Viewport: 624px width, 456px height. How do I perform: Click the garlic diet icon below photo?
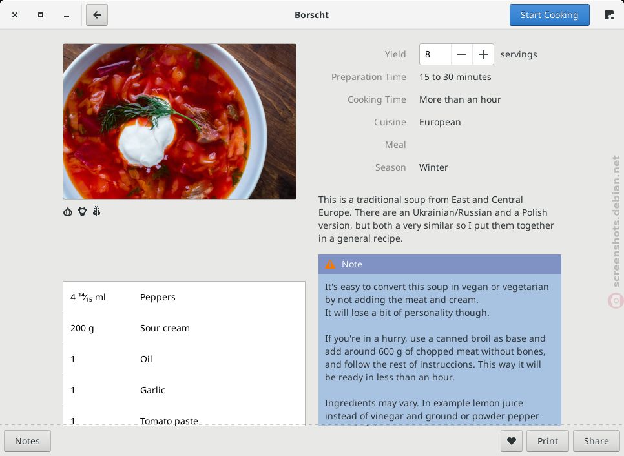click(x=68, y=212)
